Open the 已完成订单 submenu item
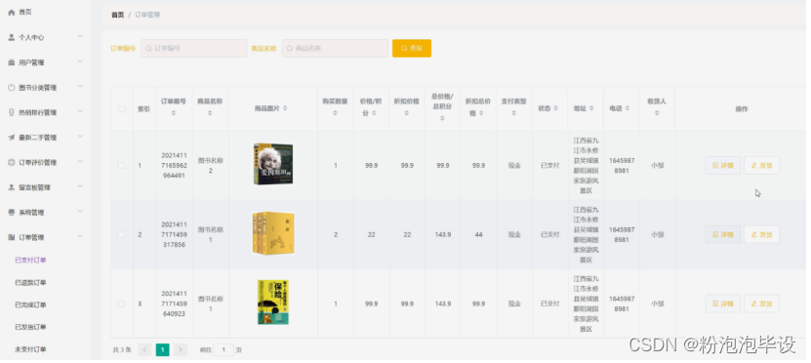 [30, 305]
